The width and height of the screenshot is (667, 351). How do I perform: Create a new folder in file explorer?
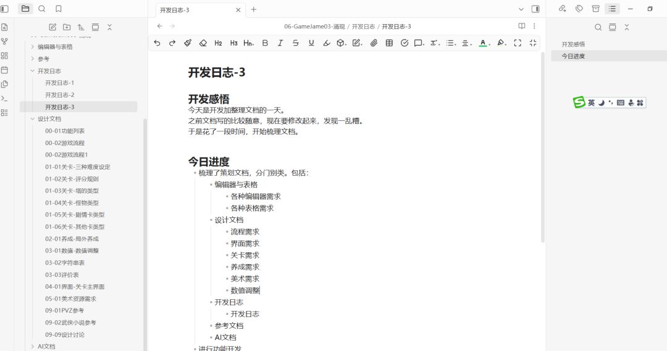(67, 27)
